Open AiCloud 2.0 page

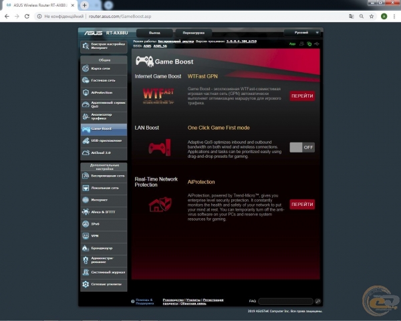tap(104, 153)
